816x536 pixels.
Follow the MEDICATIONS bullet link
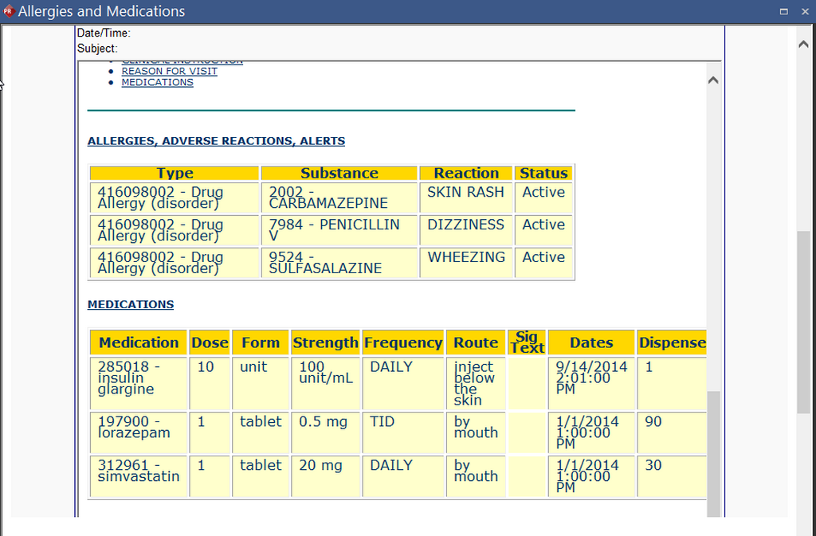157,82
